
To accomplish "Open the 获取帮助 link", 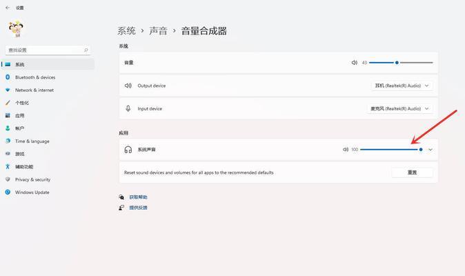I will [x=138, y=197].
